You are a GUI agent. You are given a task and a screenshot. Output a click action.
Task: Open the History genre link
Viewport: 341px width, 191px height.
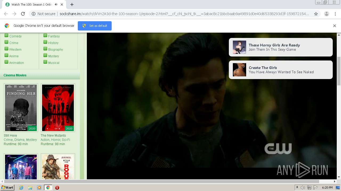(x=53, y=43)
